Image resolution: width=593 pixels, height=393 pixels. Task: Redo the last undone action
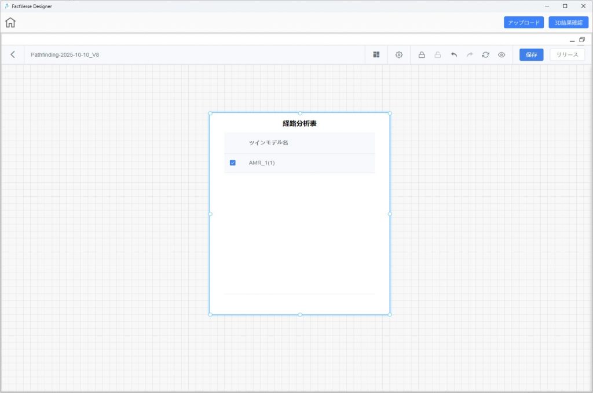(x=470, y=54)
